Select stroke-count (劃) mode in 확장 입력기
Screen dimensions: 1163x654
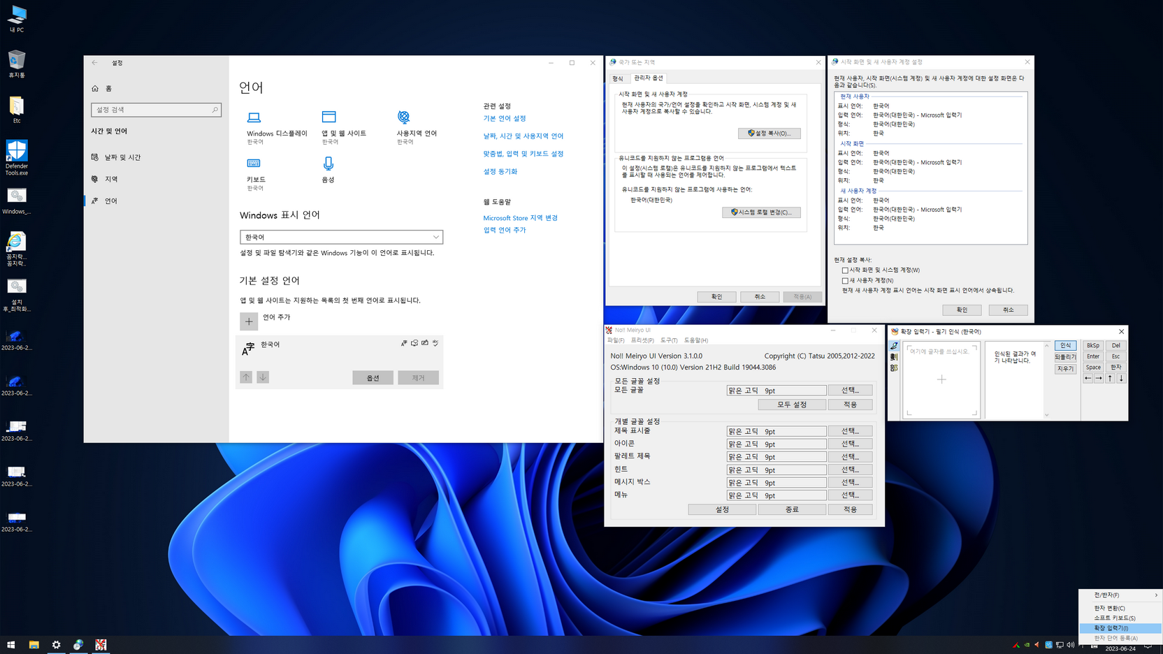click(894, 357)
